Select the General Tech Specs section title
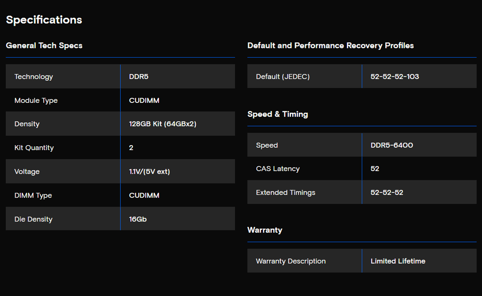The width and height of the screenshot is (482, 296). 44,46
